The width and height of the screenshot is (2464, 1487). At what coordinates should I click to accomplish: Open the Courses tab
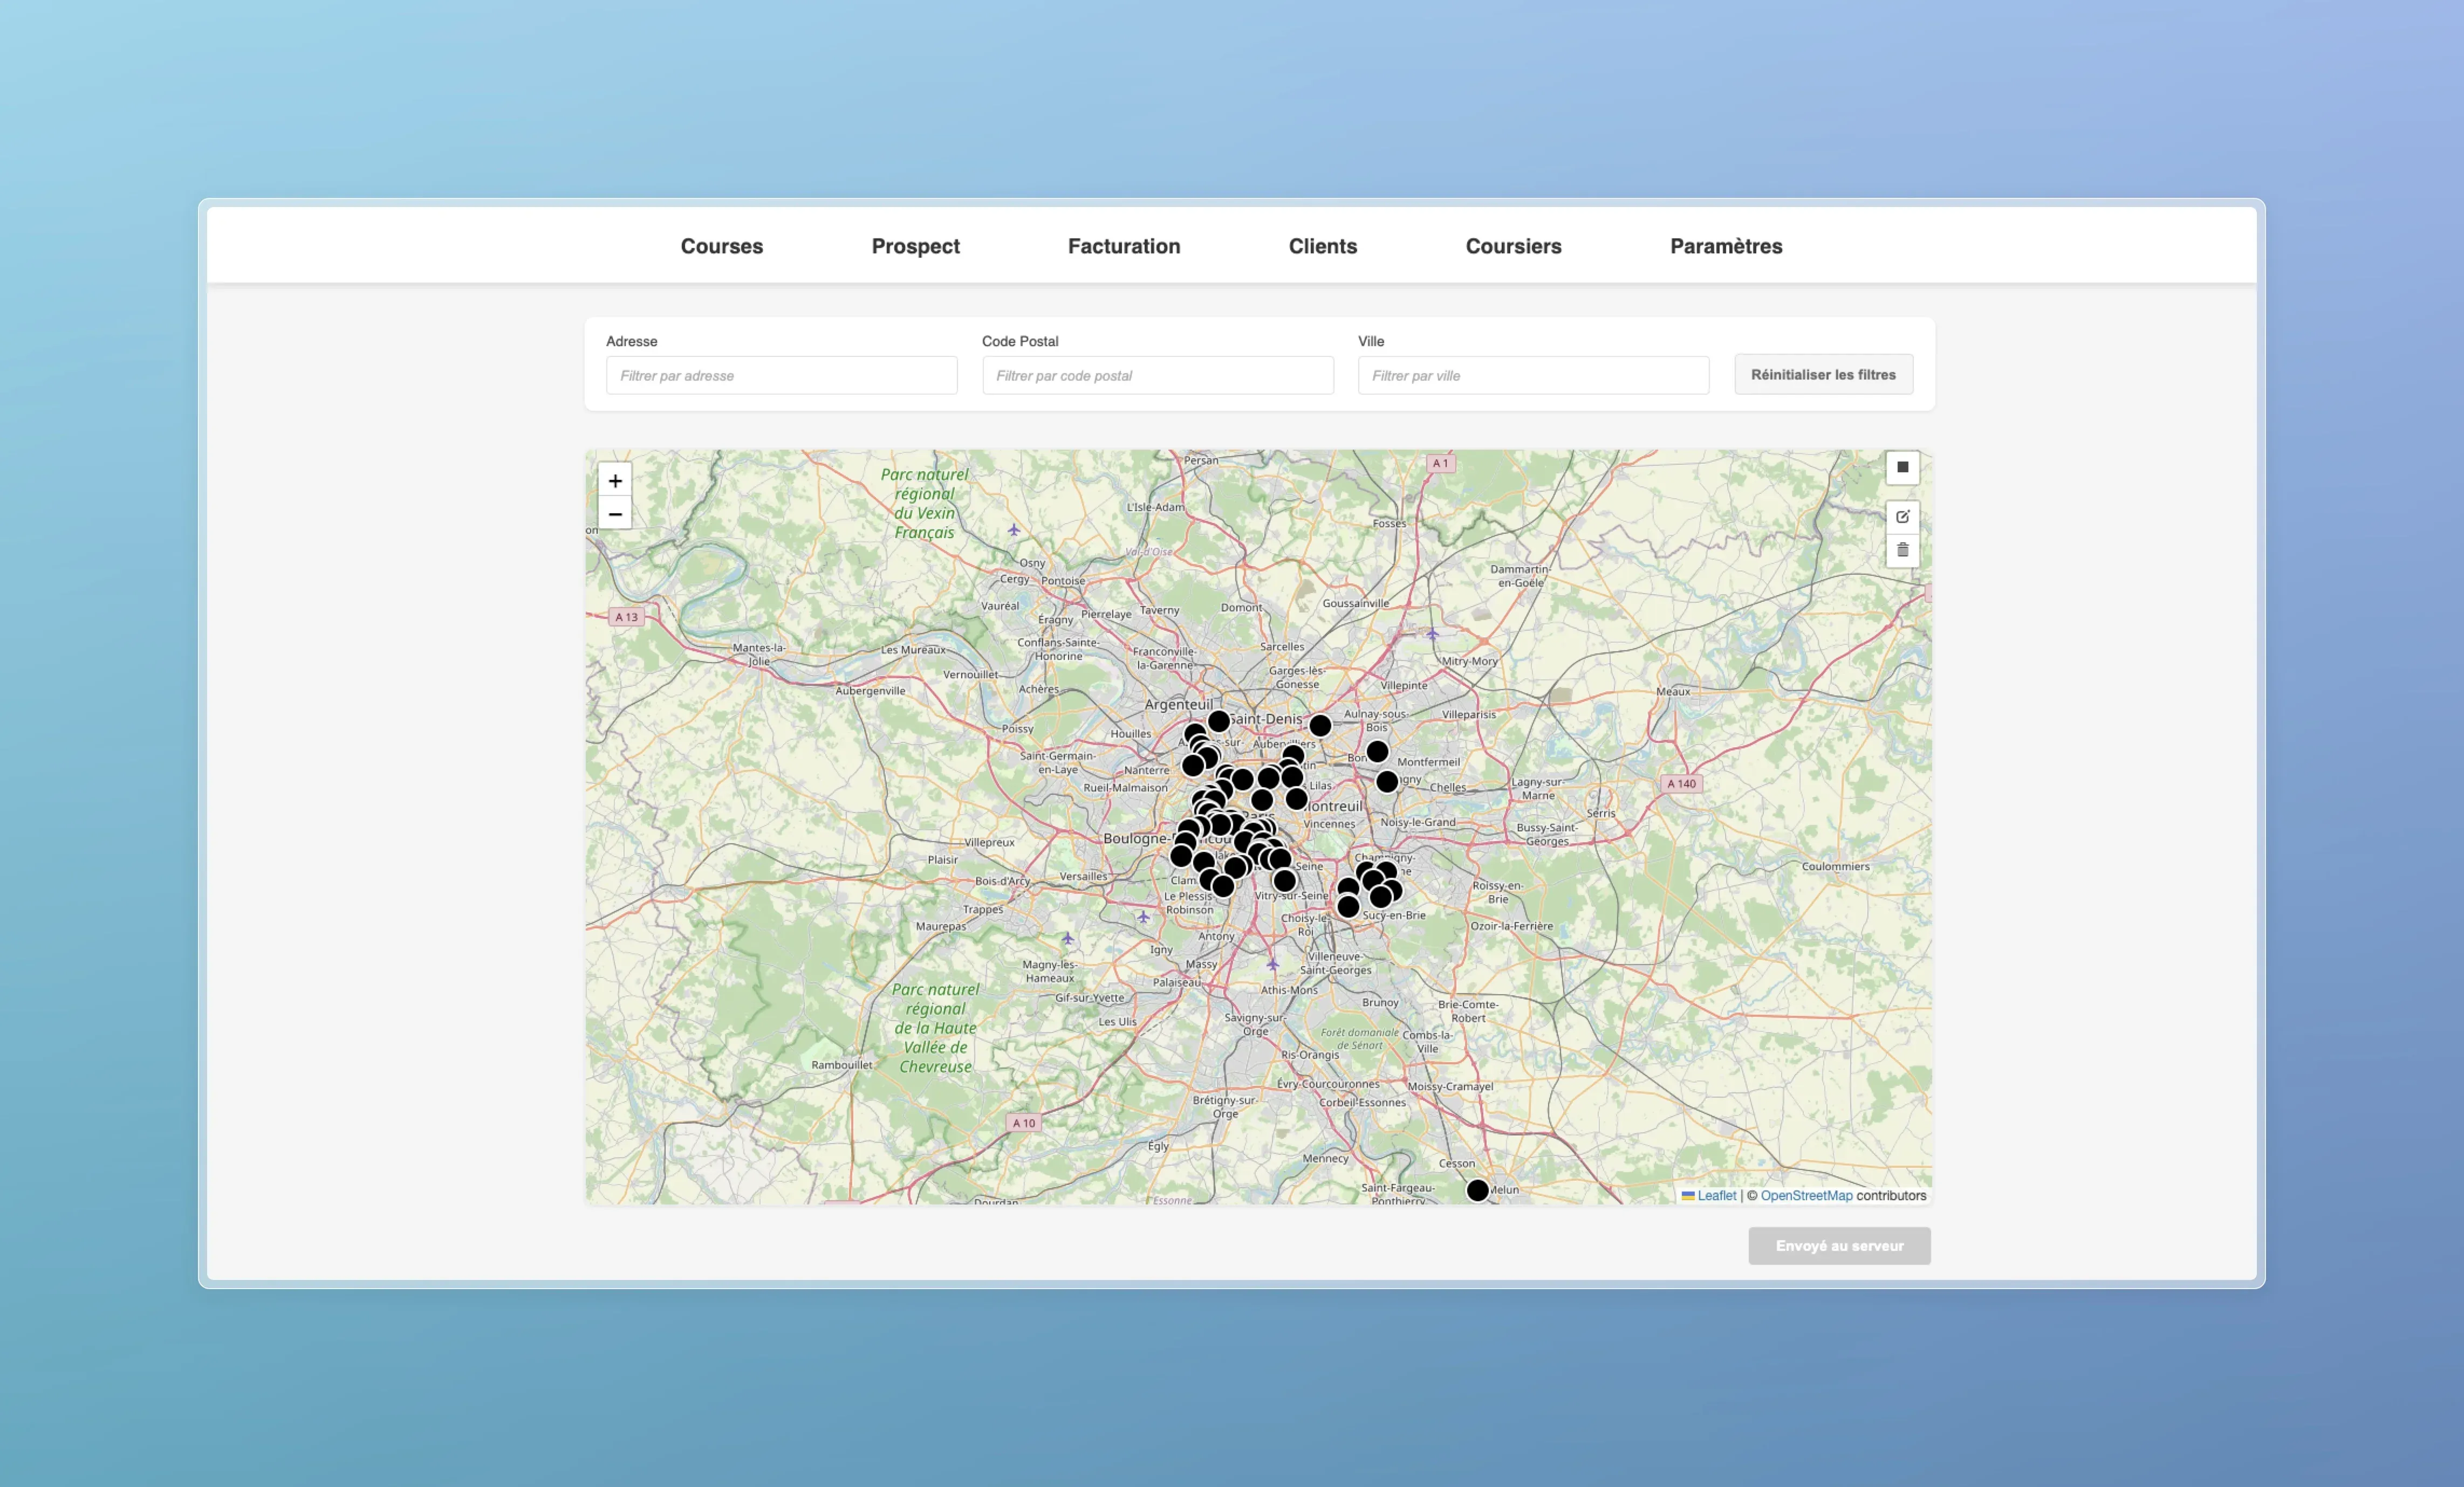tap(721, 246)
